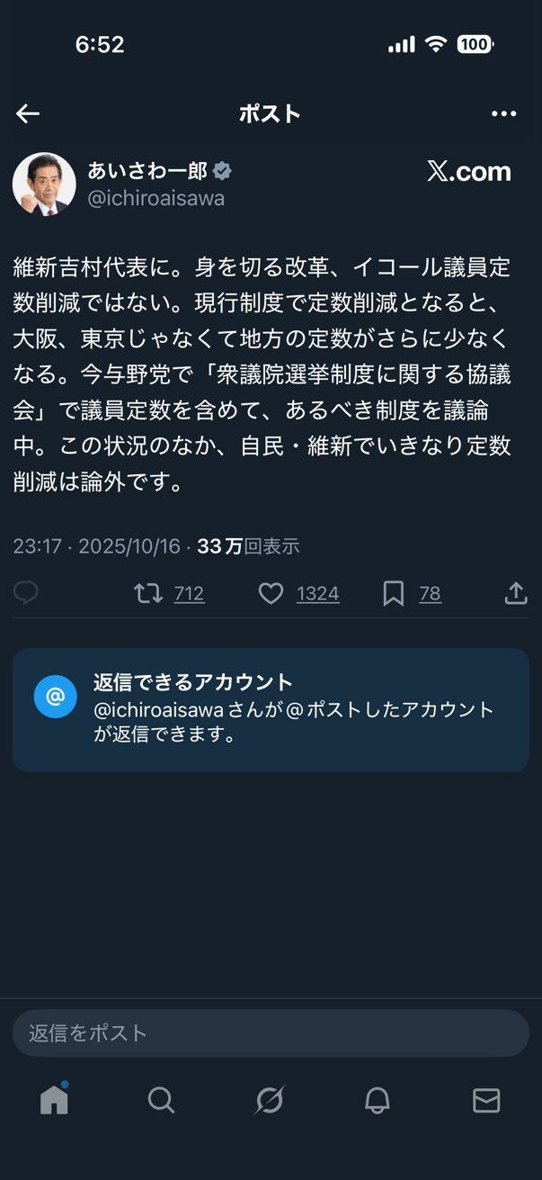Tap the share upload icon
Viewport: 542px width, 1180px height.
click(x=515, y=593)
